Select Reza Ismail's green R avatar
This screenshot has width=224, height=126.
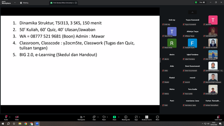tap(172, 43)
